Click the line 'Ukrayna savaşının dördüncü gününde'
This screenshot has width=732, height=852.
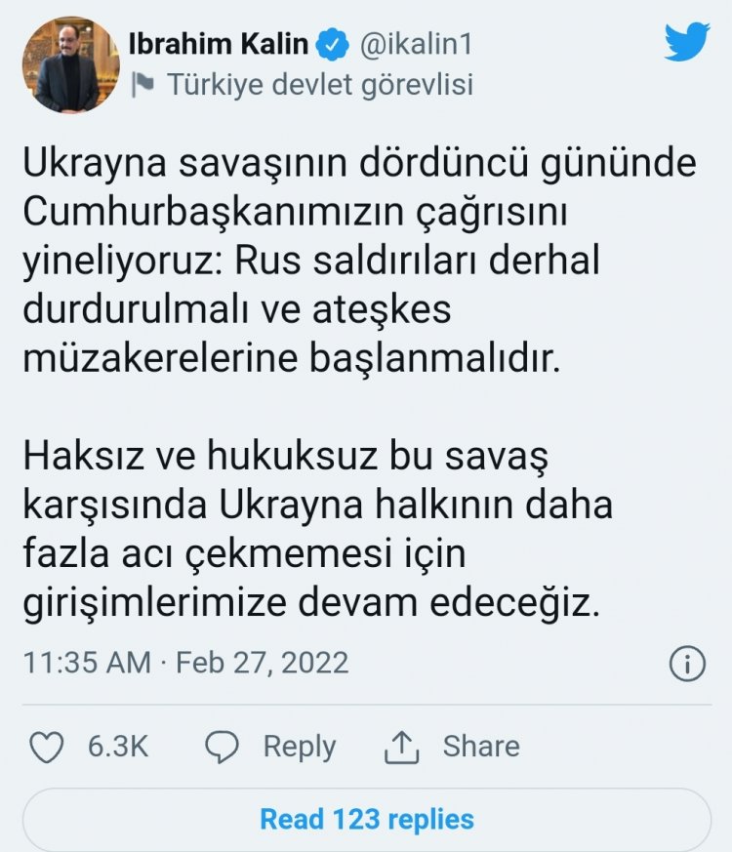click(x=360, y=164)
